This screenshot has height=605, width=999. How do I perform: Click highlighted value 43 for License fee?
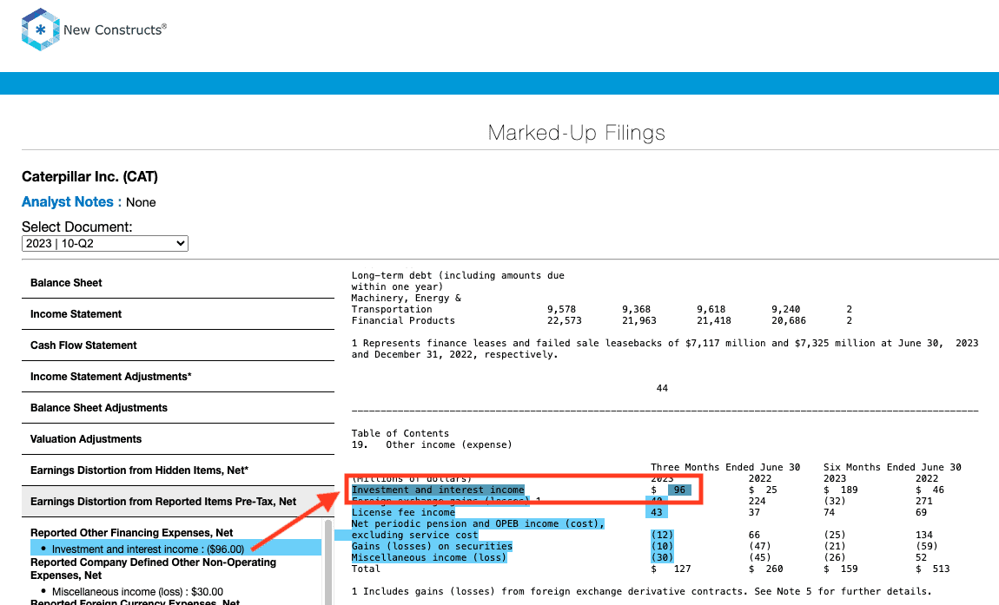[x=656, y=512]
